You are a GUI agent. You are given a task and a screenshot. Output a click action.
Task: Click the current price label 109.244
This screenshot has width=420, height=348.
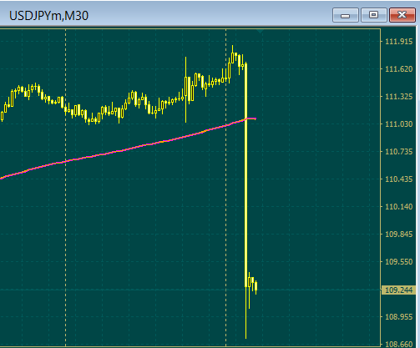(399, 290)
